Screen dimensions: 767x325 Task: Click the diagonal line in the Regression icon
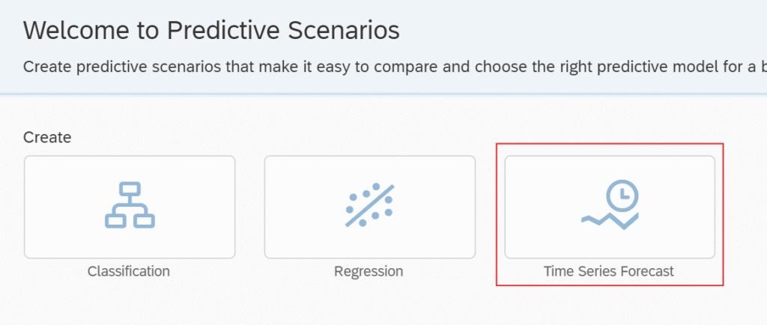[370, 206]
